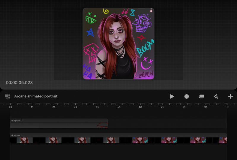The image size is (237, 160).
Task: Jump to the 2s mark on ruler
Action: [x=54, y=107]
